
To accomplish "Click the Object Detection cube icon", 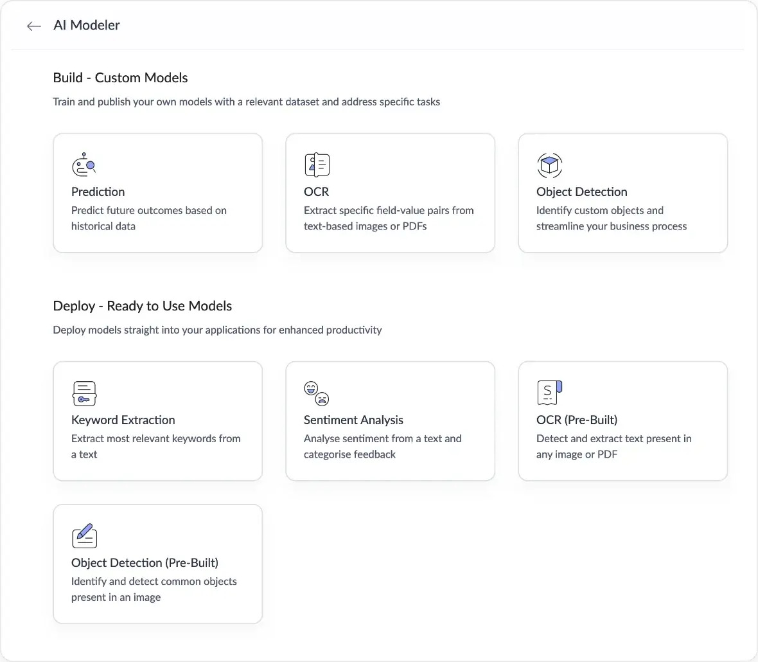I will tap(549, 165).
